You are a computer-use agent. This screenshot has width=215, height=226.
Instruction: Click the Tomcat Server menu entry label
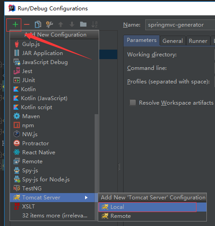[x=41, y=198]
